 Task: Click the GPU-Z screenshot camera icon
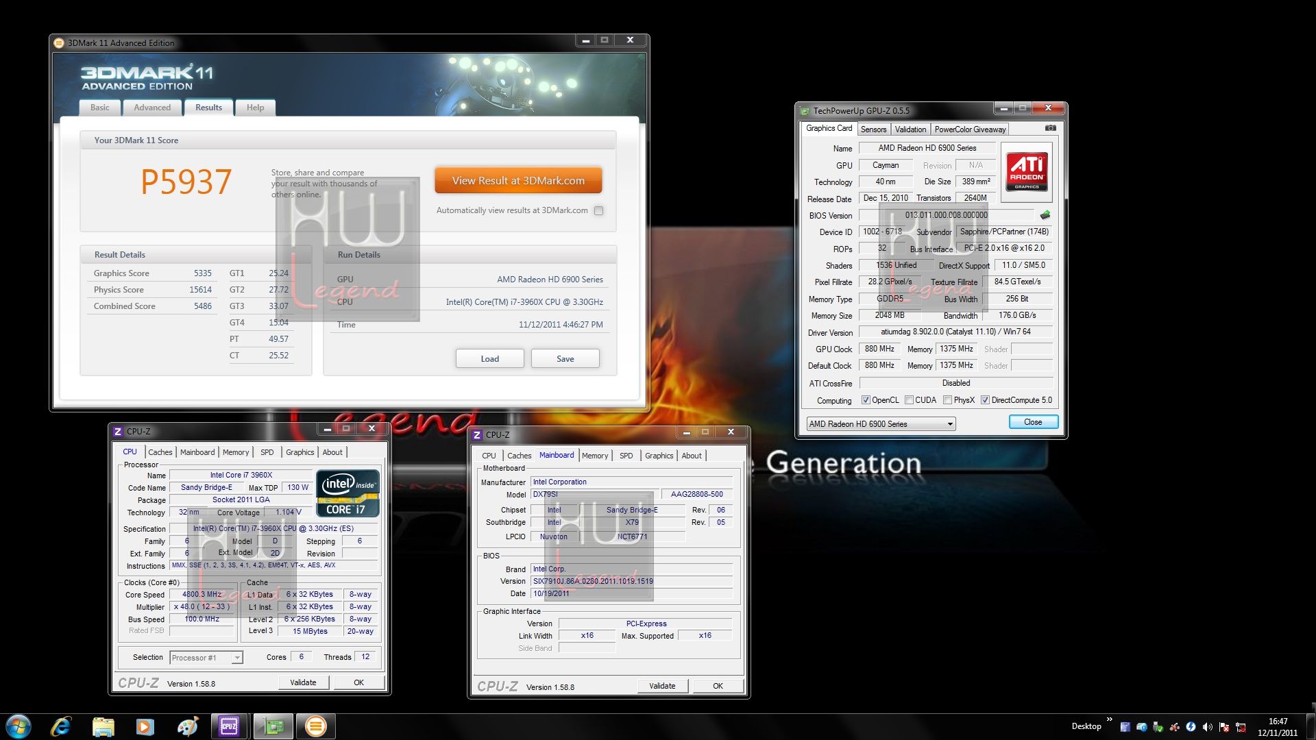pos(1050,128)
